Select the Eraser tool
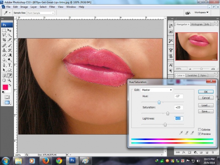This screenshot has width=220, height=165. pyautogui.click(x=4, y=55)
